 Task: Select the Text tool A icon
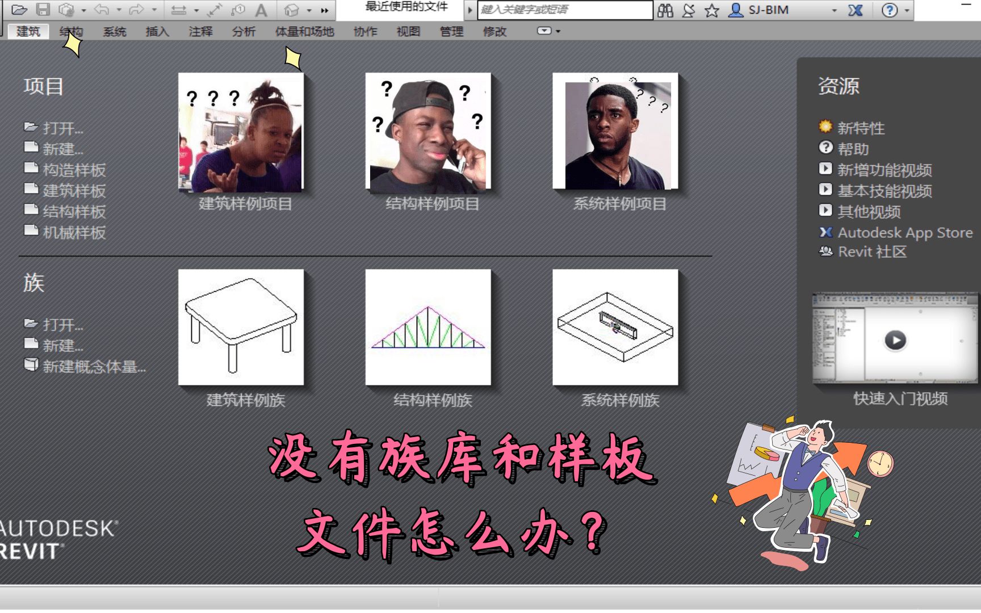(x=261, y=10)
